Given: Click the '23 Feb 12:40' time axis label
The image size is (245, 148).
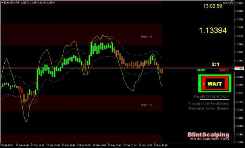Looking at the screenshot, I should (161, 145).
